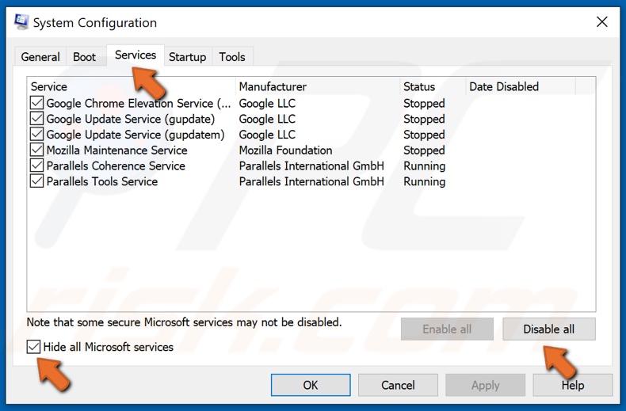
Task: Go to the Startup tab
Action: [x=188, y=57]
